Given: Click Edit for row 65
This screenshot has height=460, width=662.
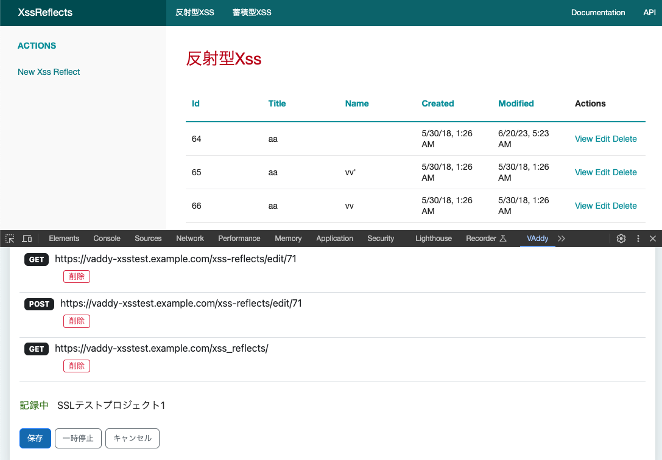Looking at the screenshot, I should click(602, 172).
